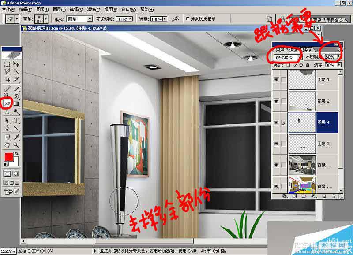Click Jump to ImageReady button
The width and height of the screenshot is (353, 255).
(8, 192)
